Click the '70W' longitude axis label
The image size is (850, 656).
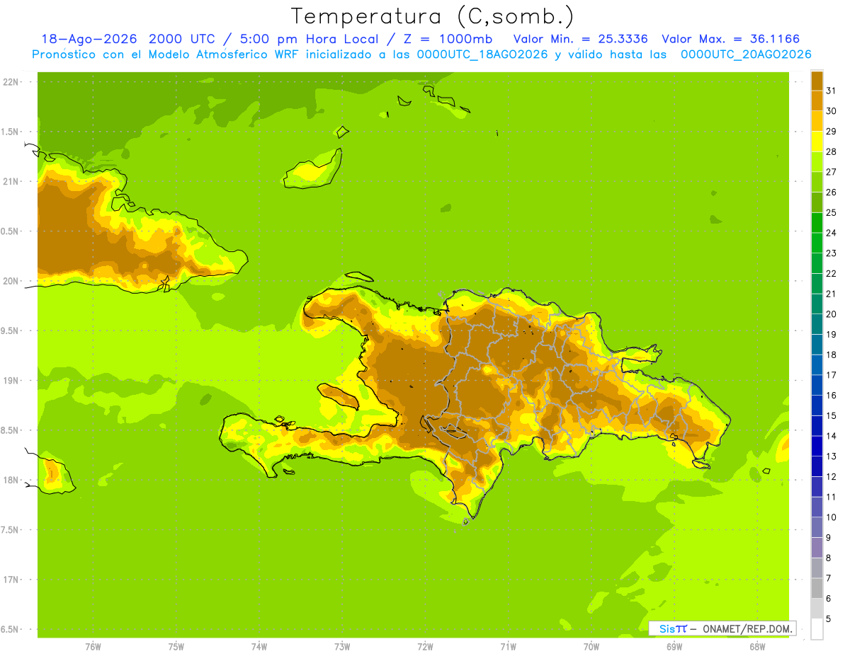pyautogui.click(x=591, y=647)
